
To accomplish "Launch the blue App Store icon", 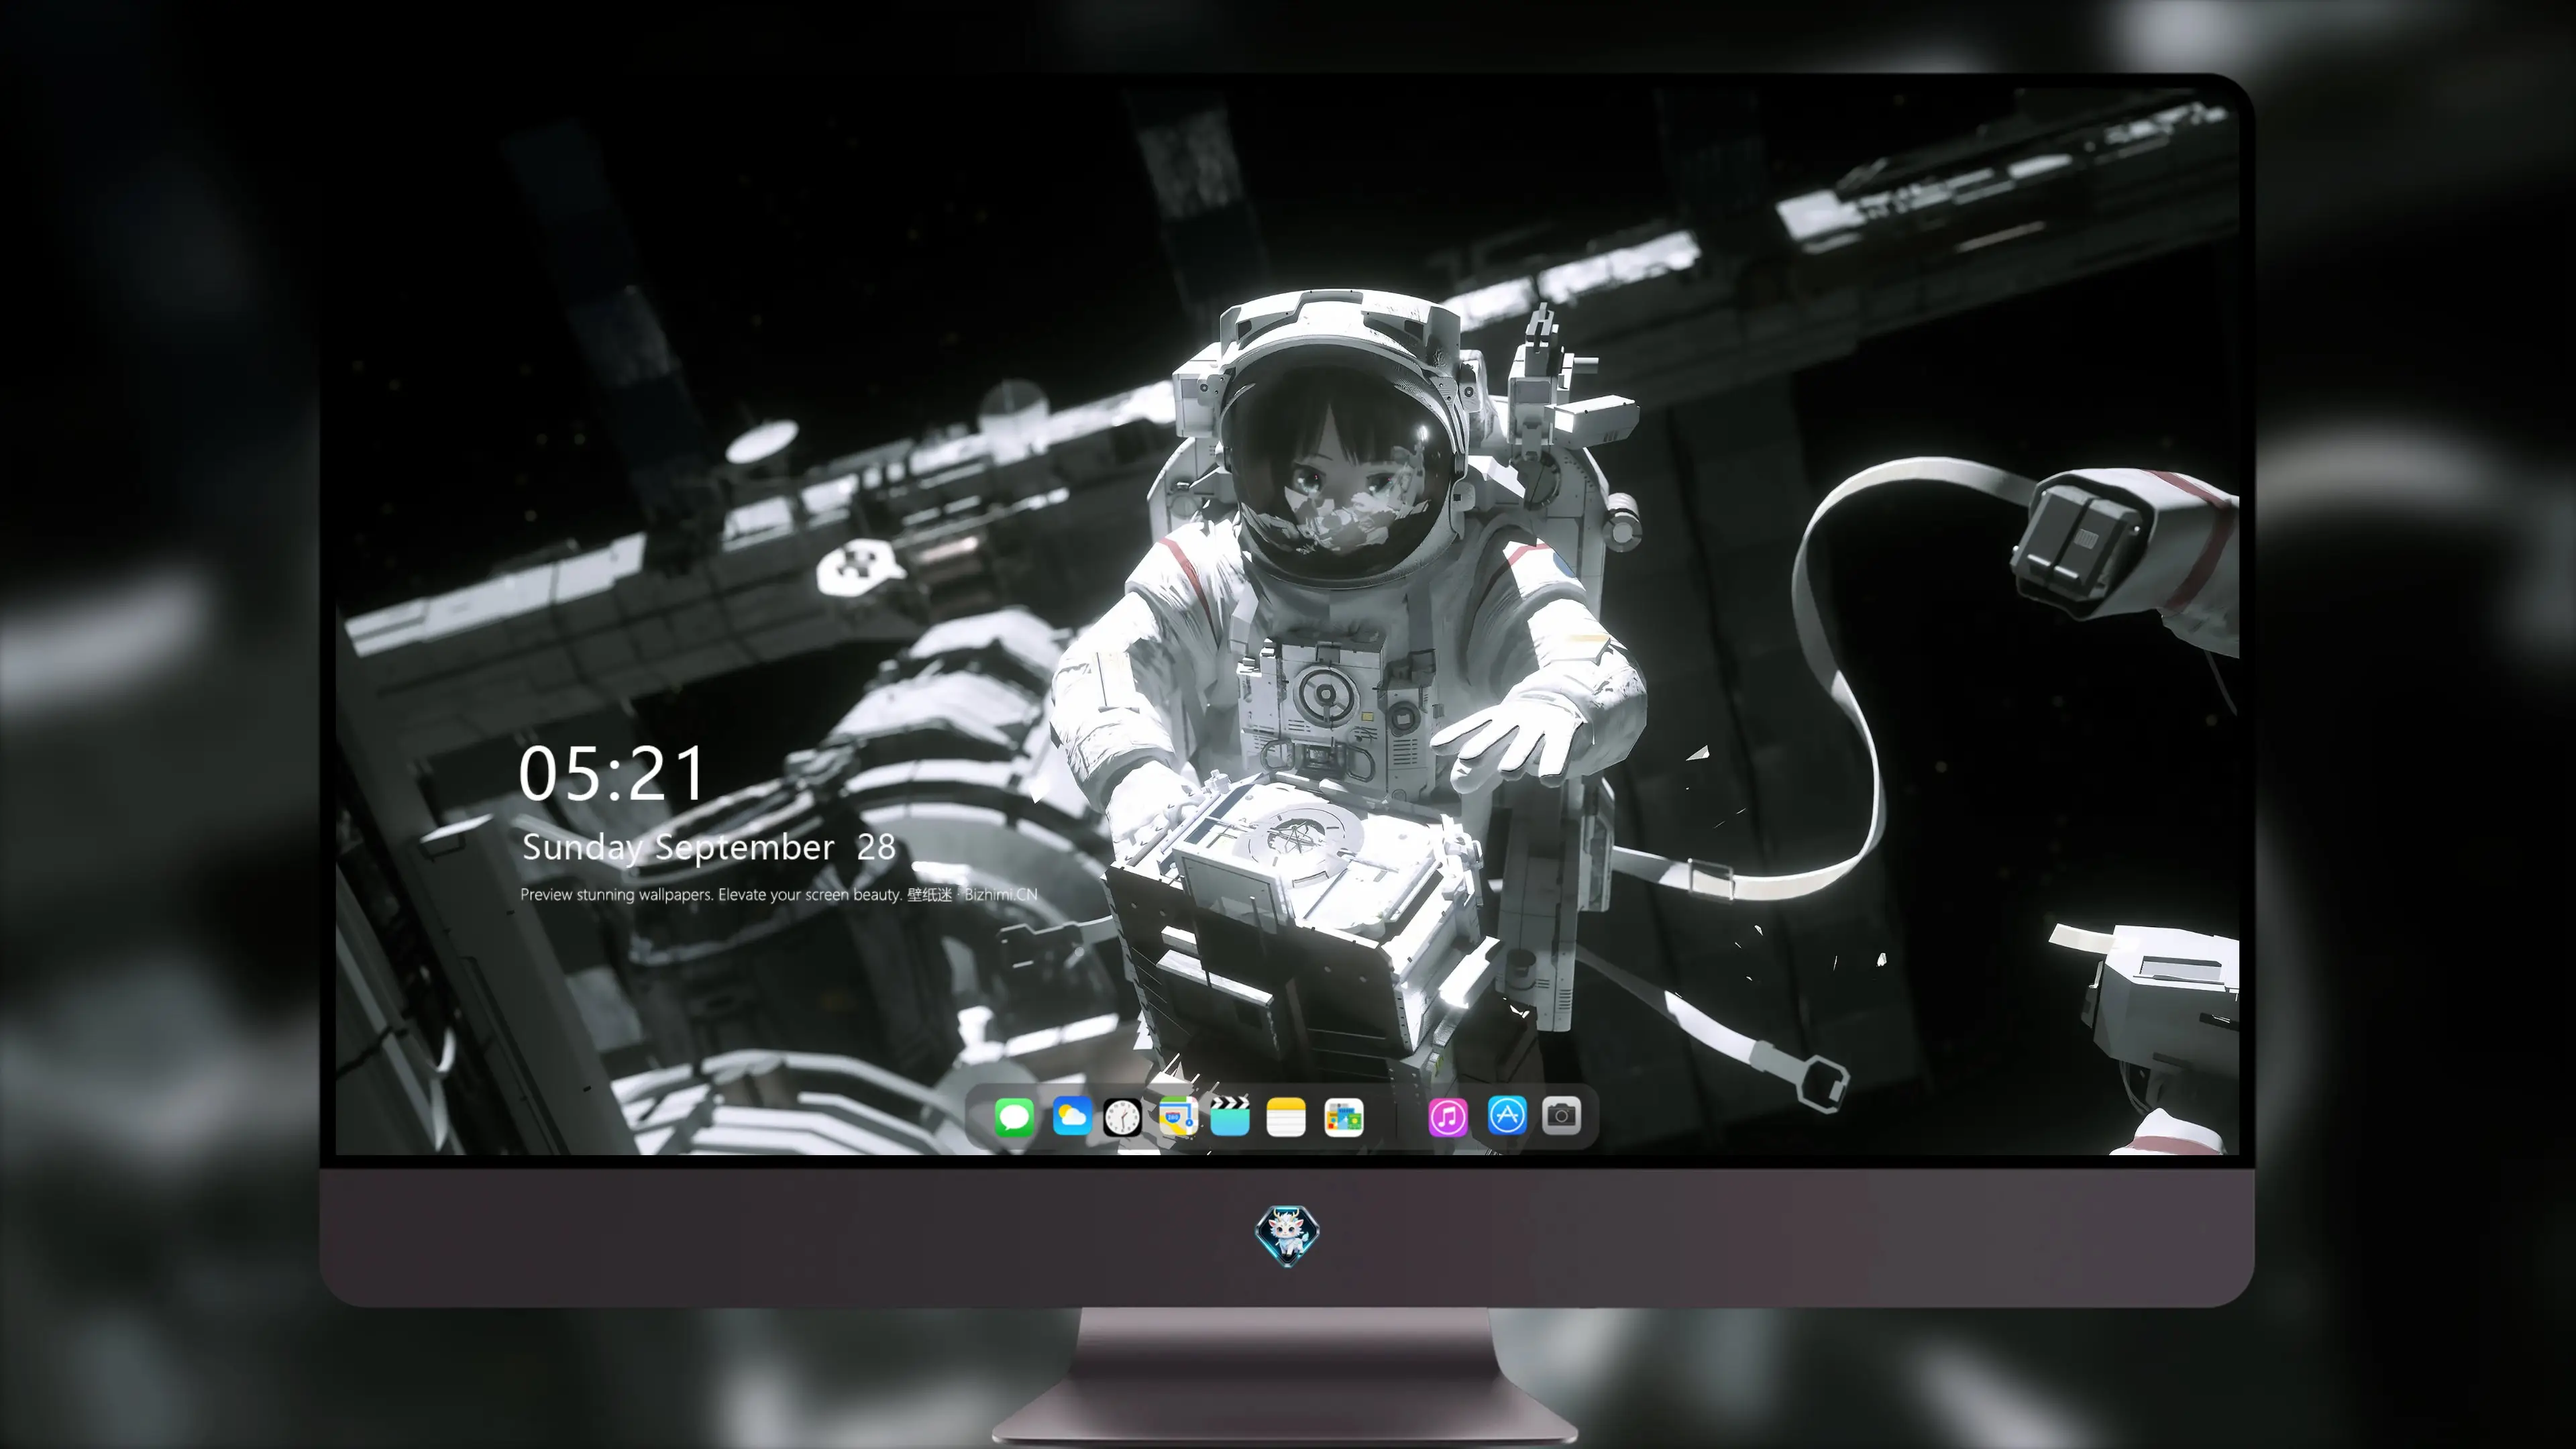I will pyautogui.click(x=1507, y=1115).
